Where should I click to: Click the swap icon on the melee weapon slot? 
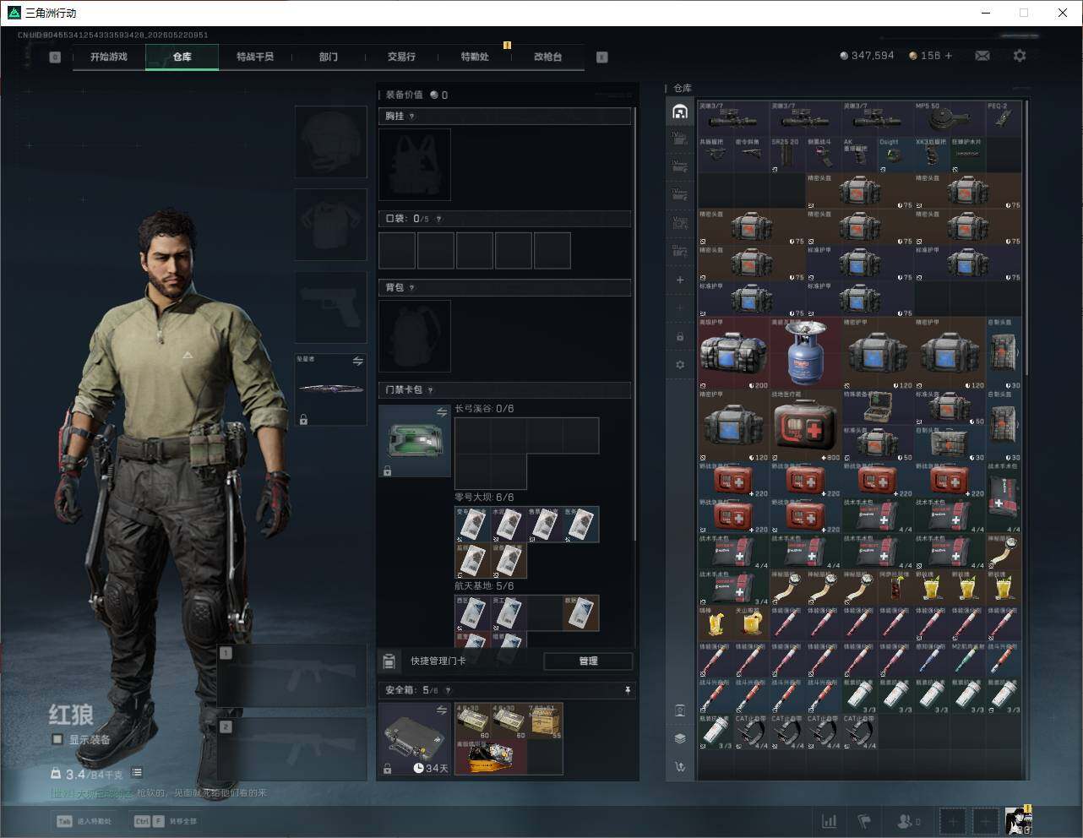tap(357, 362)
